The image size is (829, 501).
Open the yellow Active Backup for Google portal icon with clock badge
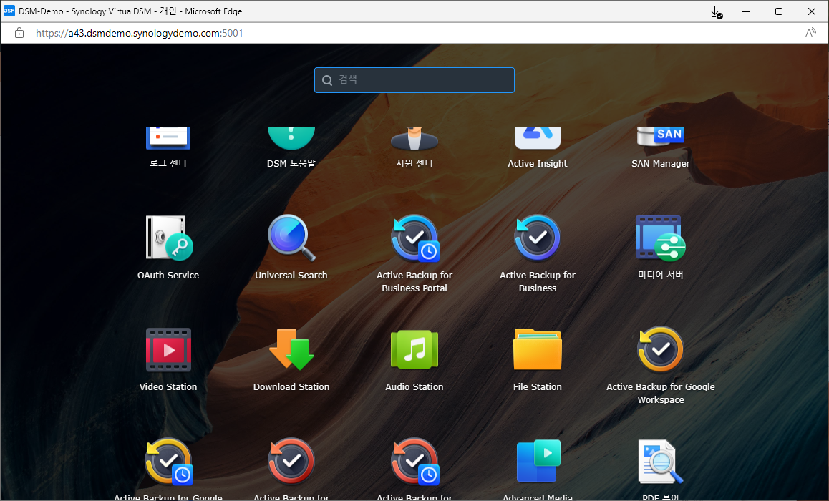pos(168,462)
